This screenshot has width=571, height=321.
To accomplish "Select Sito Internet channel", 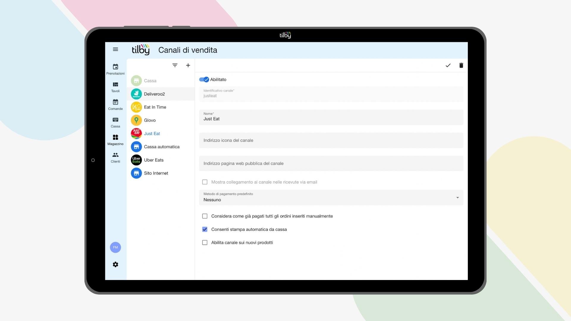I will click(x=161, y=173).
